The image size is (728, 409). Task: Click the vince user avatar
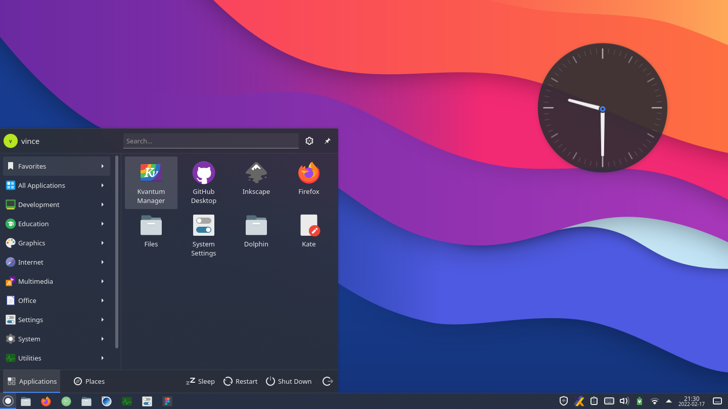[11, 141]
